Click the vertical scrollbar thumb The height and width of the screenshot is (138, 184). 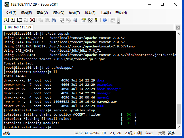pyautogui.click(x=179, y=114)
